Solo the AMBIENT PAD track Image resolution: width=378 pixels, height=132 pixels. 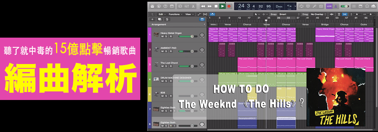pos(166,51)
